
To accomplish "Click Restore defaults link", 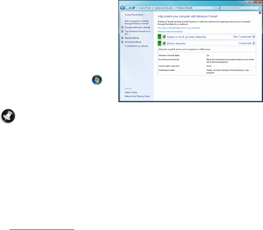I will (132, 38).
